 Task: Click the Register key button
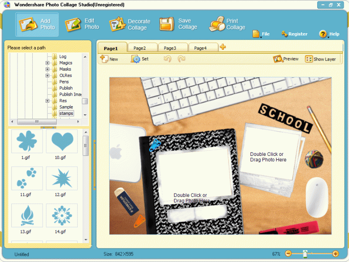(294, 34)
